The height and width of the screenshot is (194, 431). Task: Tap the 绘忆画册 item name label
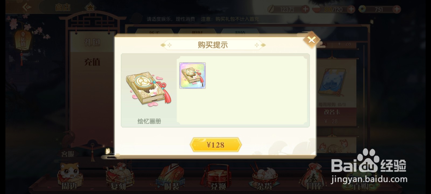(149, 121)
